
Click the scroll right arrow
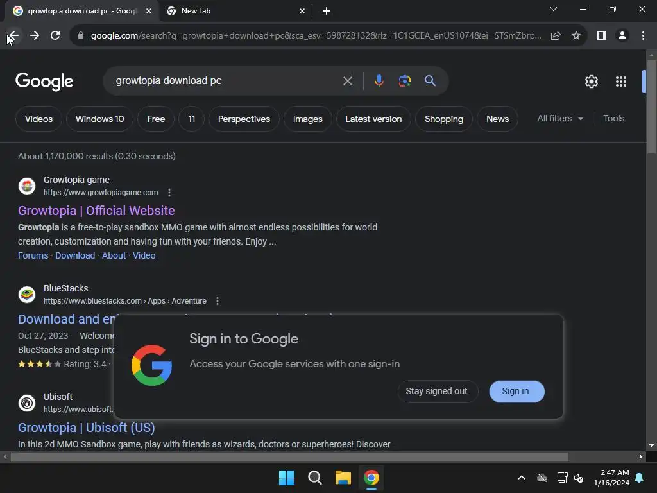641,456
